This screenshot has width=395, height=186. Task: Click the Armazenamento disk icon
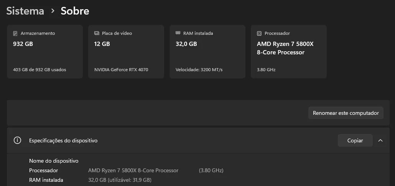(15, 33)
